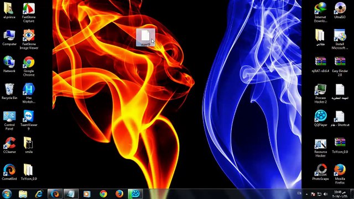Select the ToYcon_0.9 RAR archive icon
This screenshot has width=354, height=199.
[x=340, y=145]
